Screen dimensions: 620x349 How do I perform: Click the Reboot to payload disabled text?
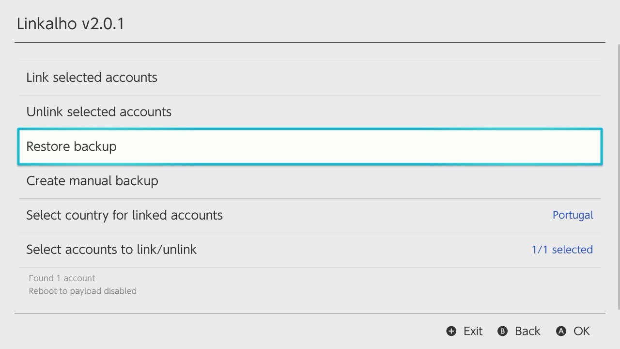[x=82, y=291]
